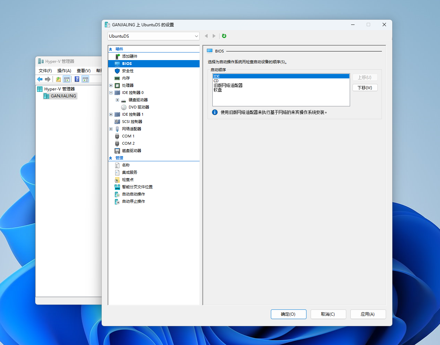Screen dimensions: 440x345
Task: Click the Cancel button (取消)
Action: [x=328, y=314]
